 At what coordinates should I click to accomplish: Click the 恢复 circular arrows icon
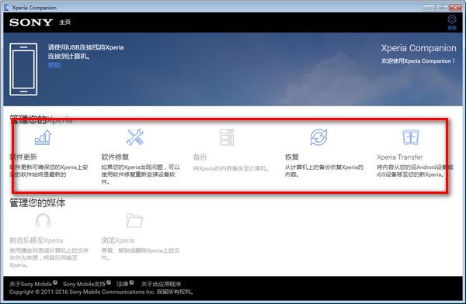pos(318,137)
